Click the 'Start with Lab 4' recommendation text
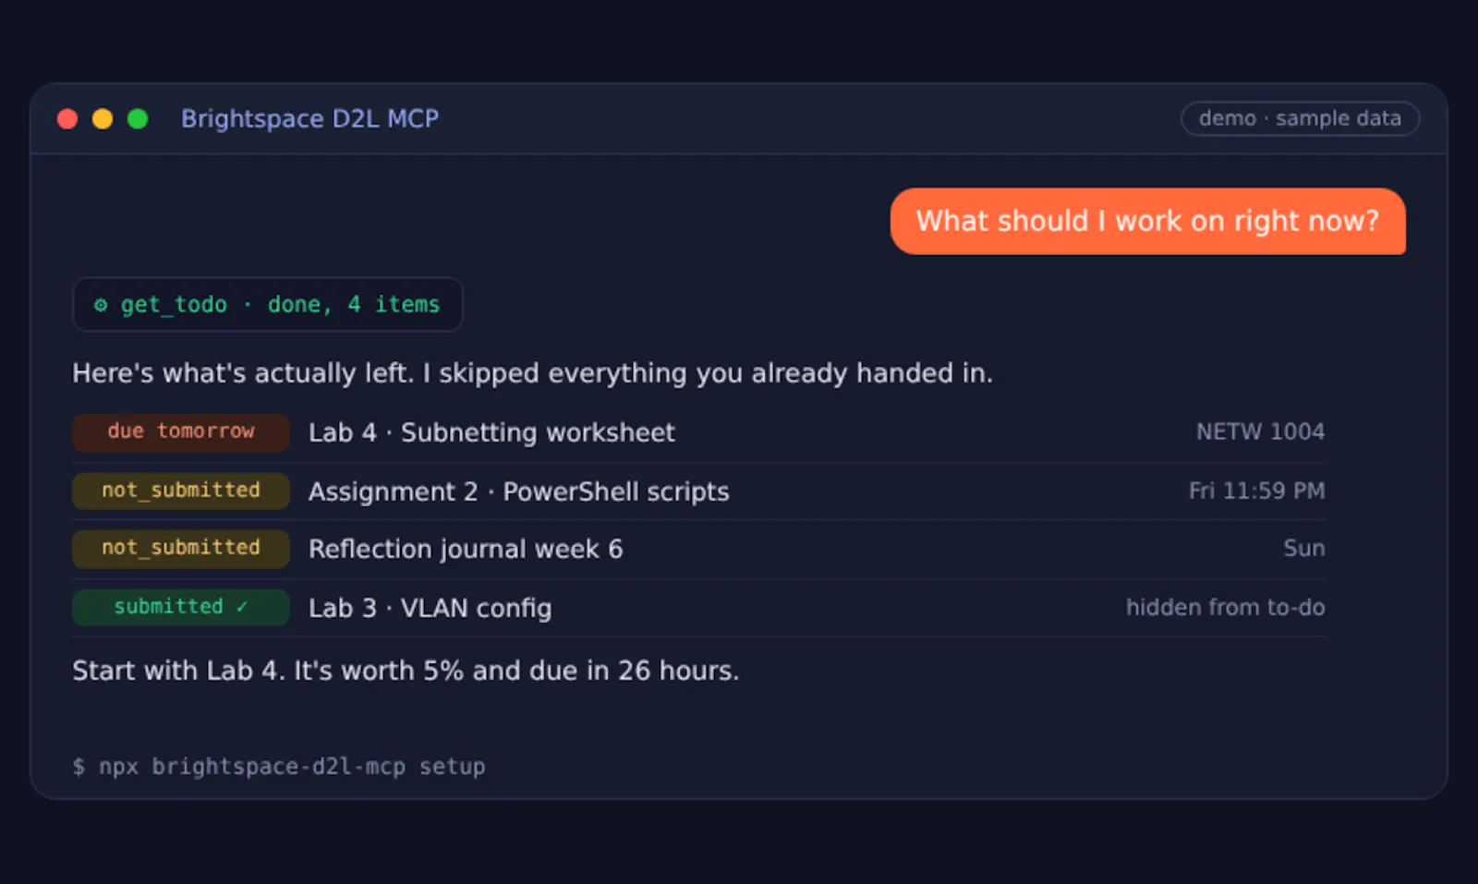 pos(406,671)
